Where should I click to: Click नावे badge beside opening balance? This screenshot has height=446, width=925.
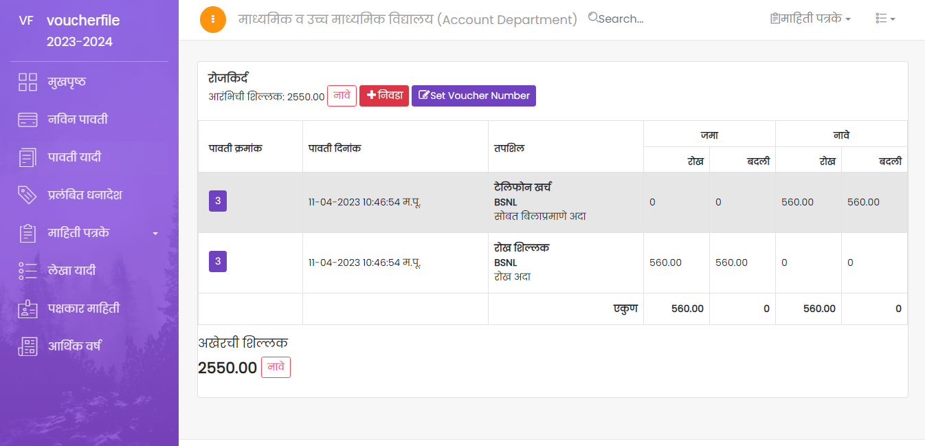pyautogui.click(x=342, y=96)
